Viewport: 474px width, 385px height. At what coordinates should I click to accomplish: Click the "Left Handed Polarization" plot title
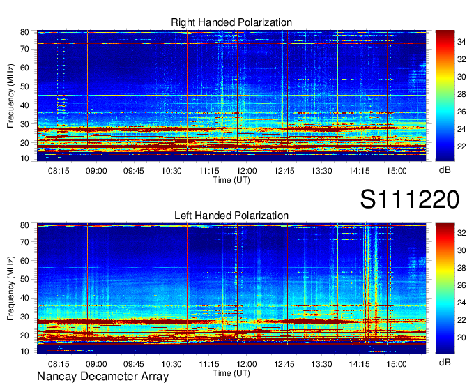tap(231, 216)
